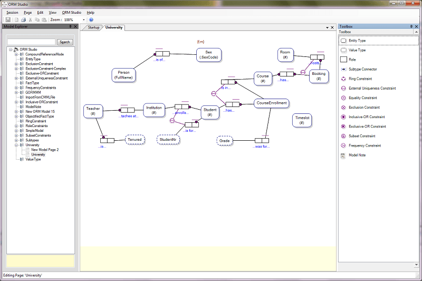Viewport: 422px width, 281px height.
Task: Open the Zoom percentage dropdown
Action: click(83, 20)
